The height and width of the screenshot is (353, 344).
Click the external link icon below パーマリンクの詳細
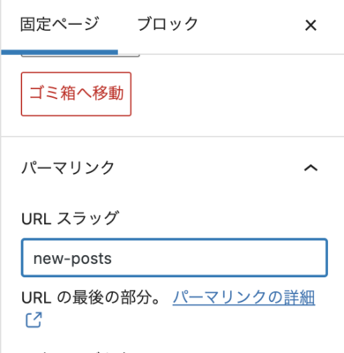tap(34, 319)
